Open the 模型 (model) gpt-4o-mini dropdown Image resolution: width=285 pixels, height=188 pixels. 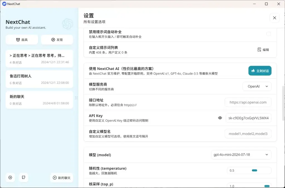tap(241, 155)
